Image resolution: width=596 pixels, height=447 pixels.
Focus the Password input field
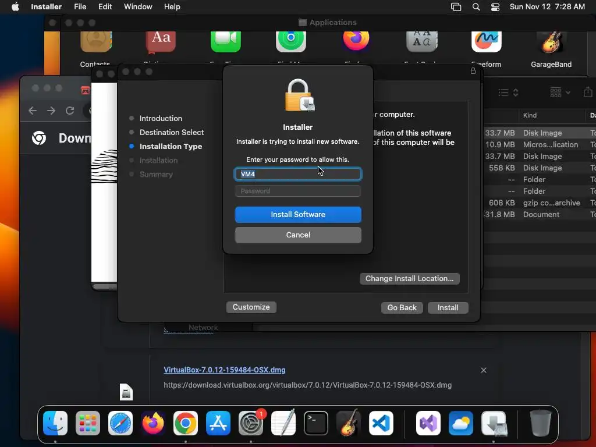coord(298,191)
